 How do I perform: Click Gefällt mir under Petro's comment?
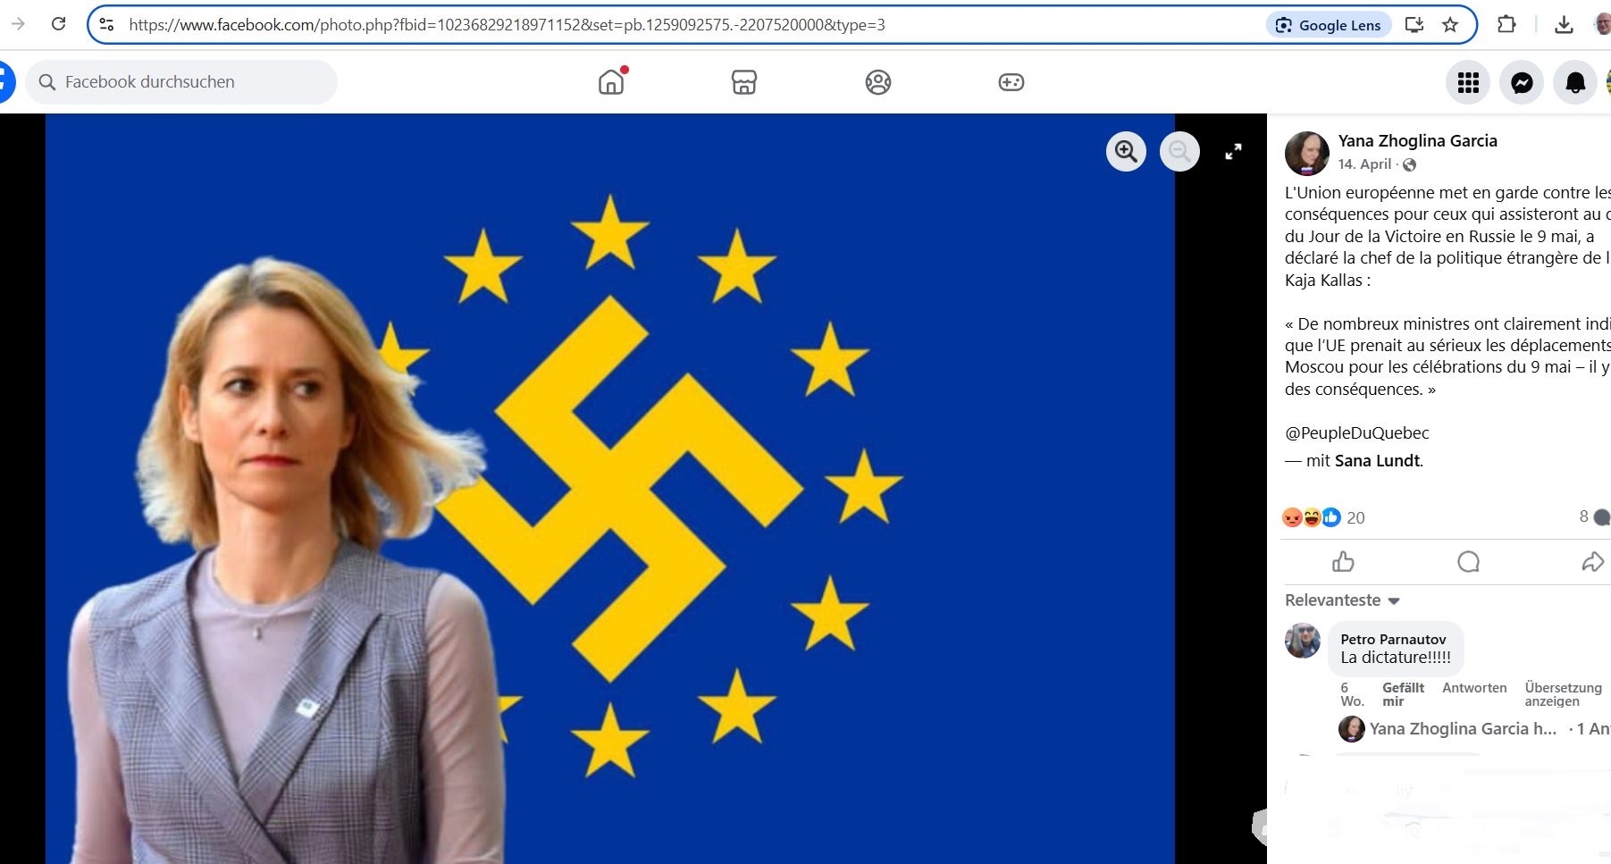pos(1403,694)
